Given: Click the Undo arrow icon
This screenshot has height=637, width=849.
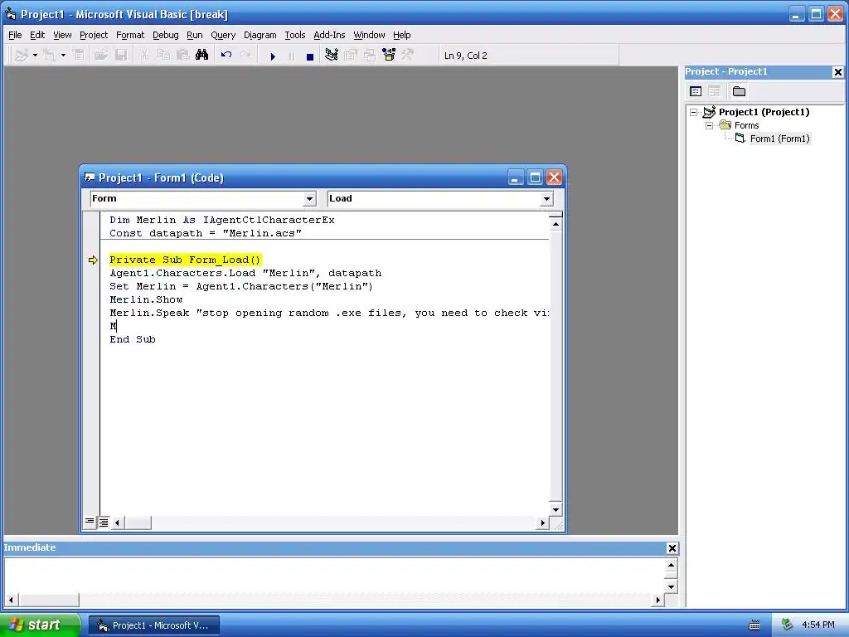Looking at the screenshot, I should coord(226,56).
